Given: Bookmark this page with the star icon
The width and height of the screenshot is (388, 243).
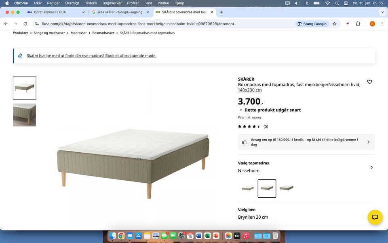Looking at the screenshot, I should point(335,24).
